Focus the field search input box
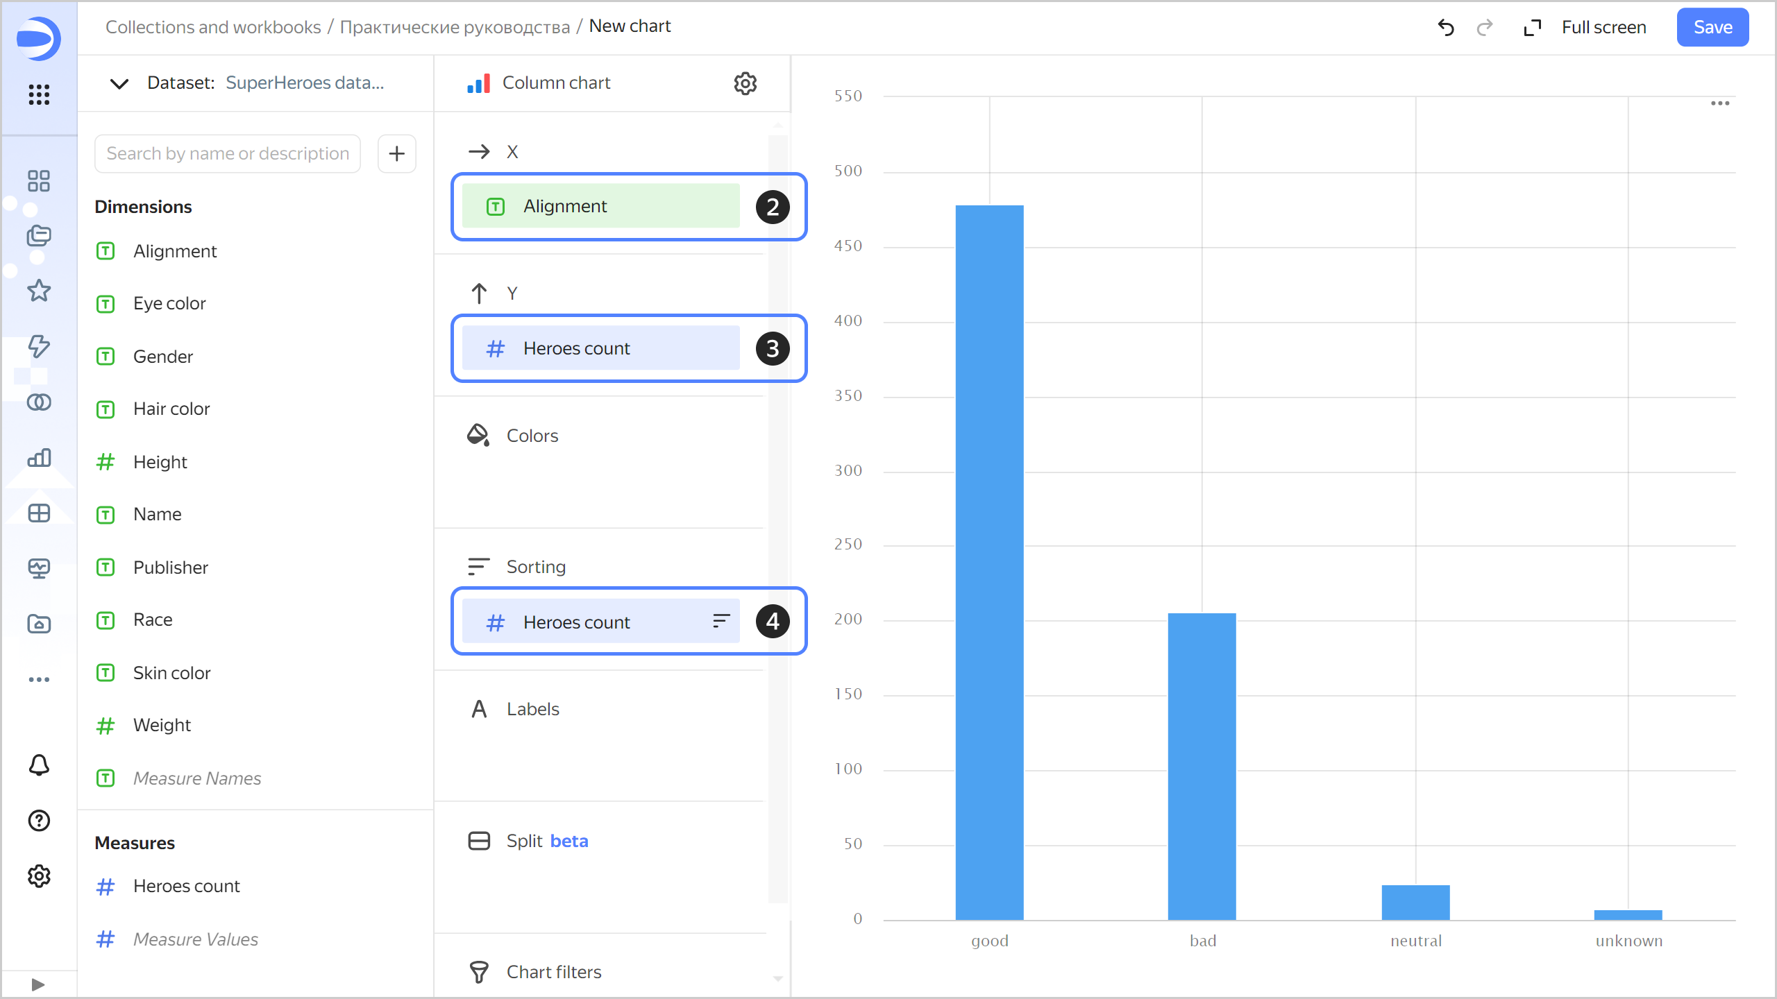This screenshot has height=999, width=1777. [228, 153]
